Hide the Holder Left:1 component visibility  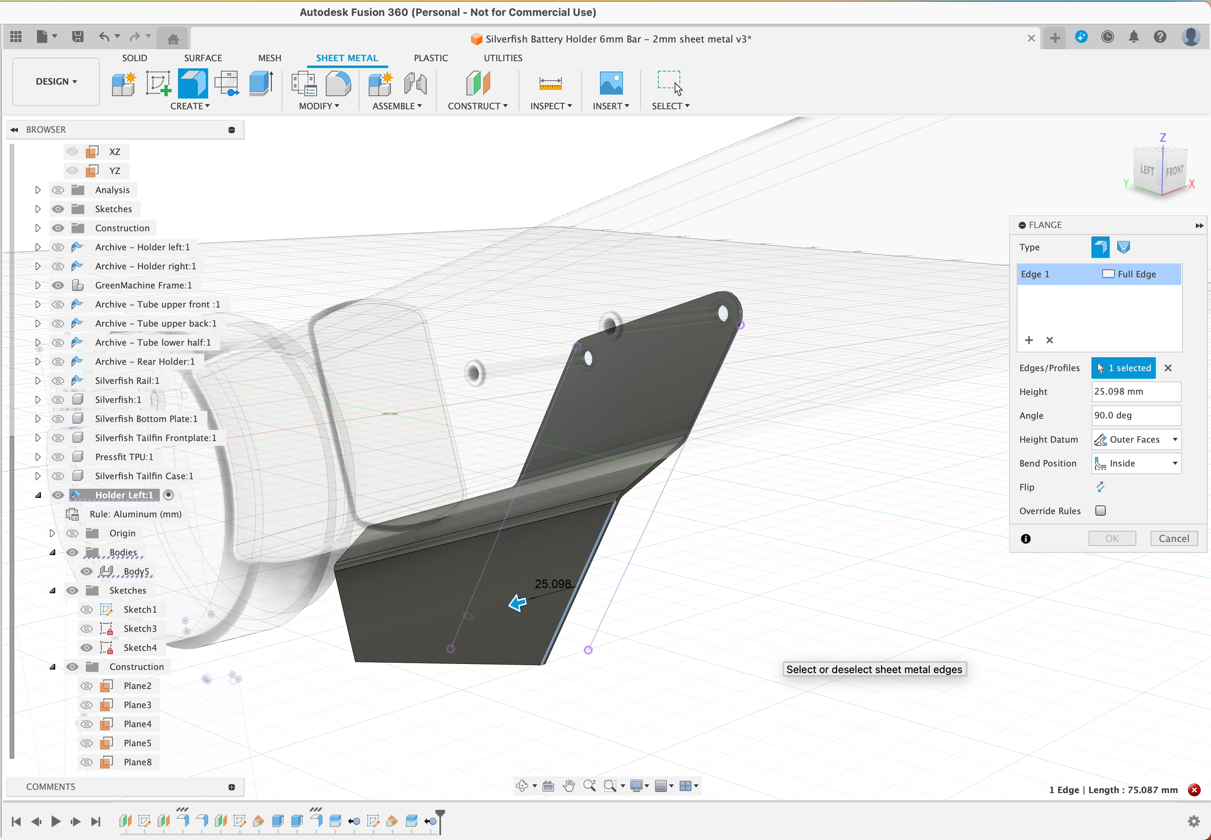[x=57, y=495]
